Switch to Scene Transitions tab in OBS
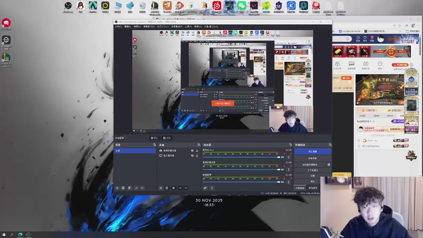 [313, 188]
